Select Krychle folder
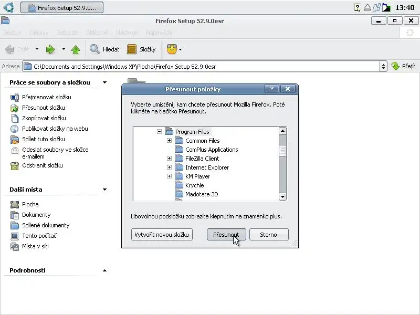Screen dimensions: 420x315 click(194, 185)
